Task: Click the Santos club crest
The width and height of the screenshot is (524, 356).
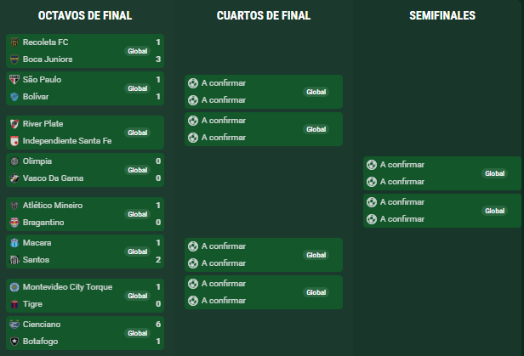Action: tap(14, 260)
